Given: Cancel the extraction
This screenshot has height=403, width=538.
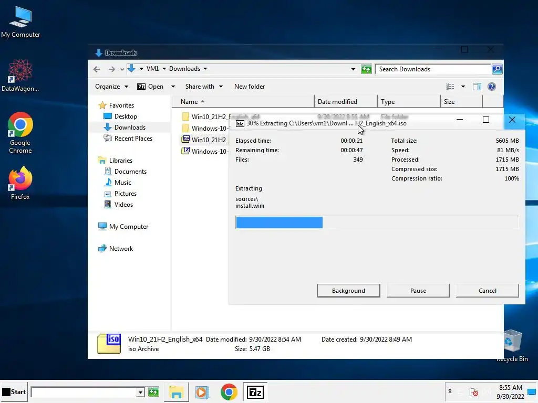Looking at the screenshot, I should point(487,291).
